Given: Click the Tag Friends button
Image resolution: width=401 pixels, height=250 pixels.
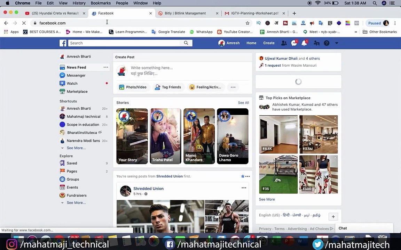Looking at the screenshot, I should (x=168, y=87).
